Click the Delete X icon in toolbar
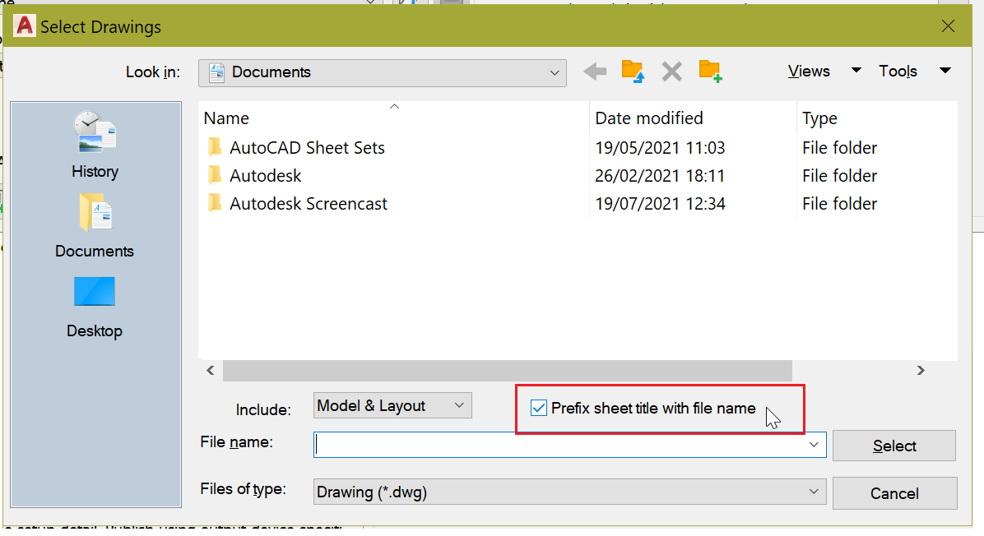The height and width of the screenshot is (536, 984). click(671, 72)
